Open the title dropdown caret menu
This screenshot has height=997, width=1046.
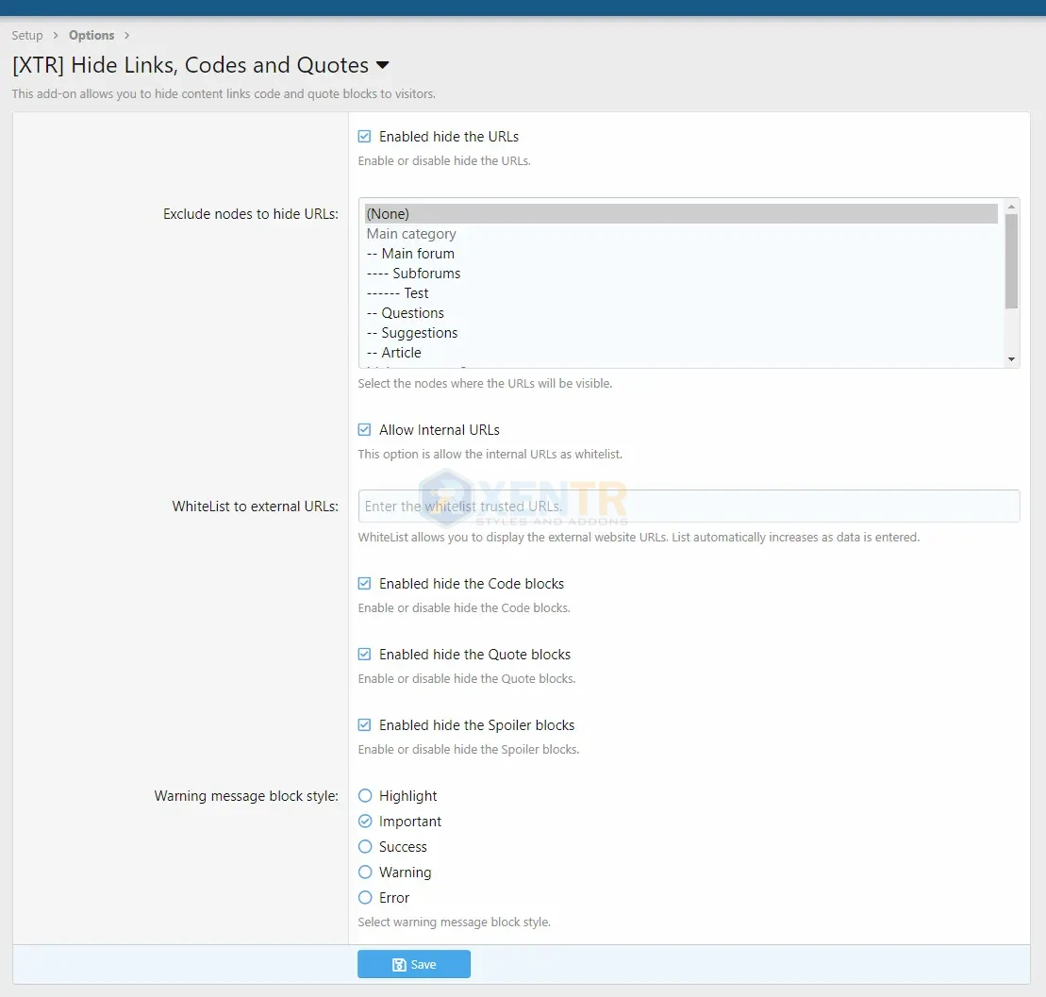tap(382, 65)
